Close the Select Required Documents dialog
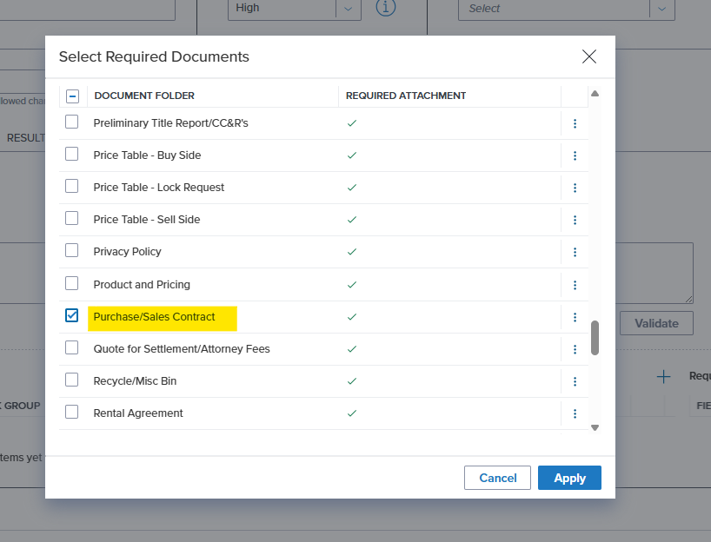This screenshot has width=711, height=542. [x=589, y=56]
